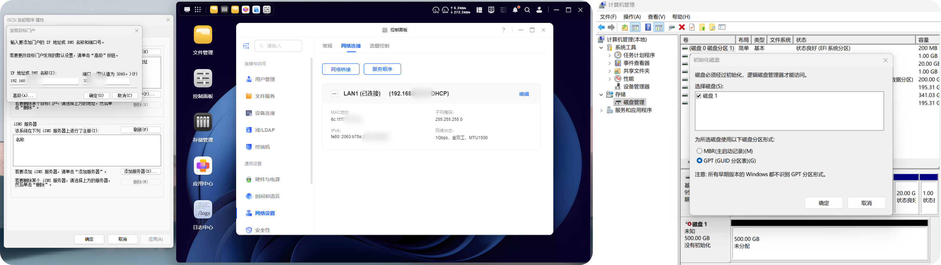Viewport: 941px width, 265px height.
Task: Collapse the LAN1 connection details
Action: tap(334, 94)
